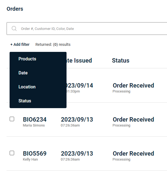Viewport: 167px width, 174px height.
Task: Click Order Received status of BIO5569
Action: [x=133, y=153]
